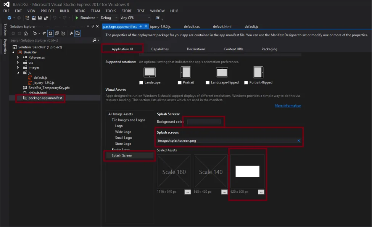The width and height of the screenshot is (372, 227).
Task: Open the STORE menu
Action: 126,11
